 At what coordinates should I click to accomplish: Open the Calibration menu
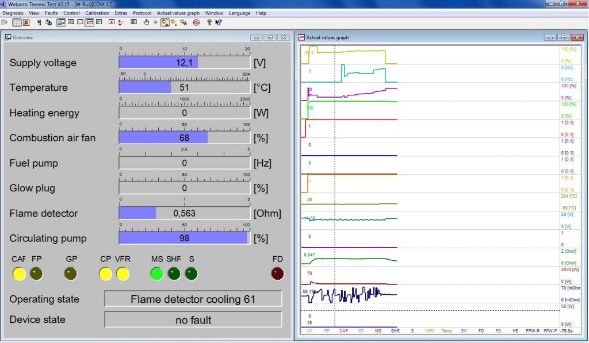point(97,13)
